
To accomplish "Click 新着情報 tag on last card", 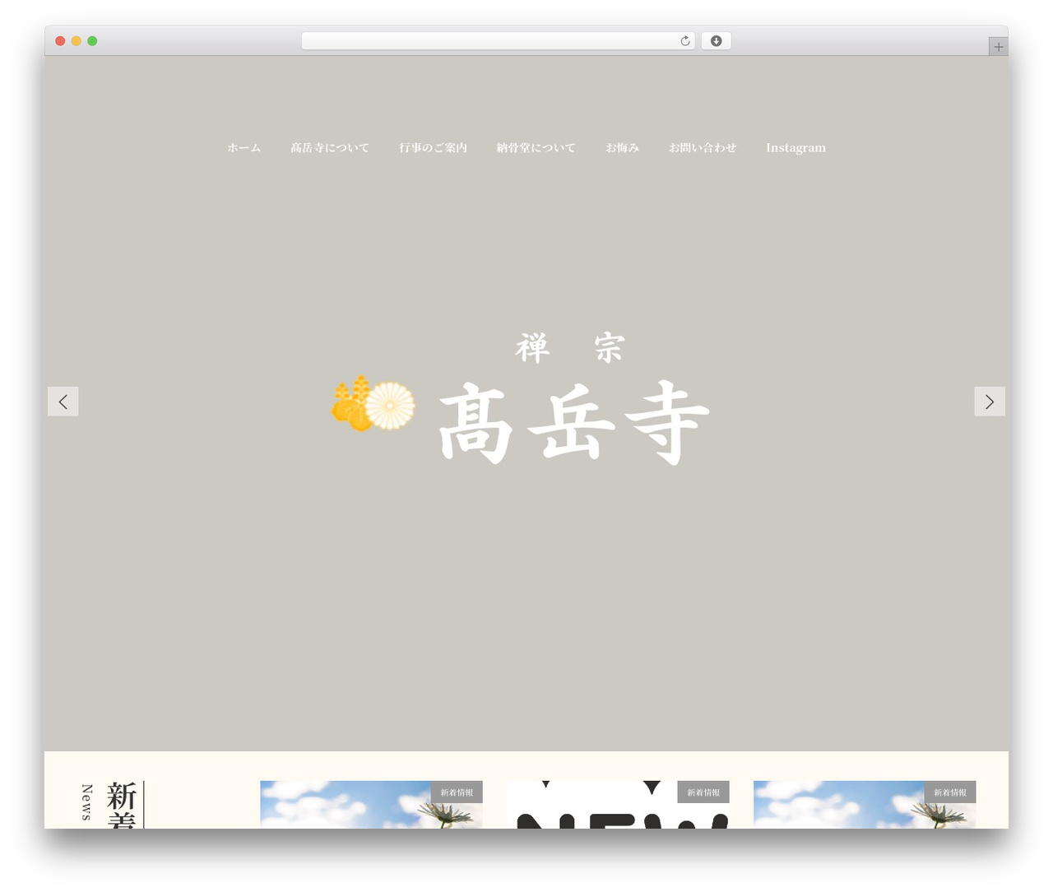I will 950,792.
